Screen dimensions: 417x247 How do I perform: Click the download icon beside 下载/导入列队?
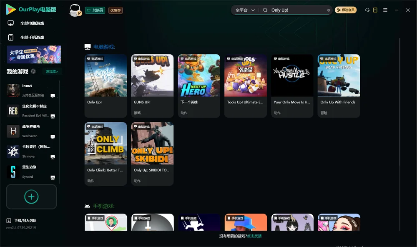[x=9, y=221]
